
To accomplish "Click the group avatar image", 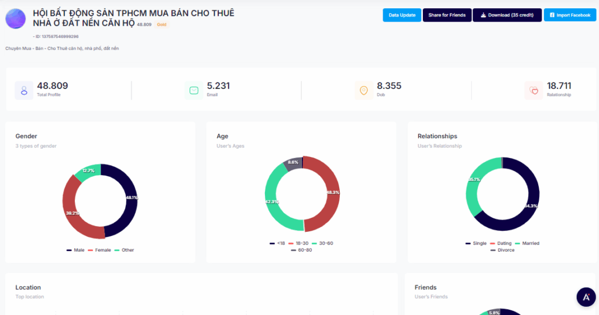I will 16,19.
